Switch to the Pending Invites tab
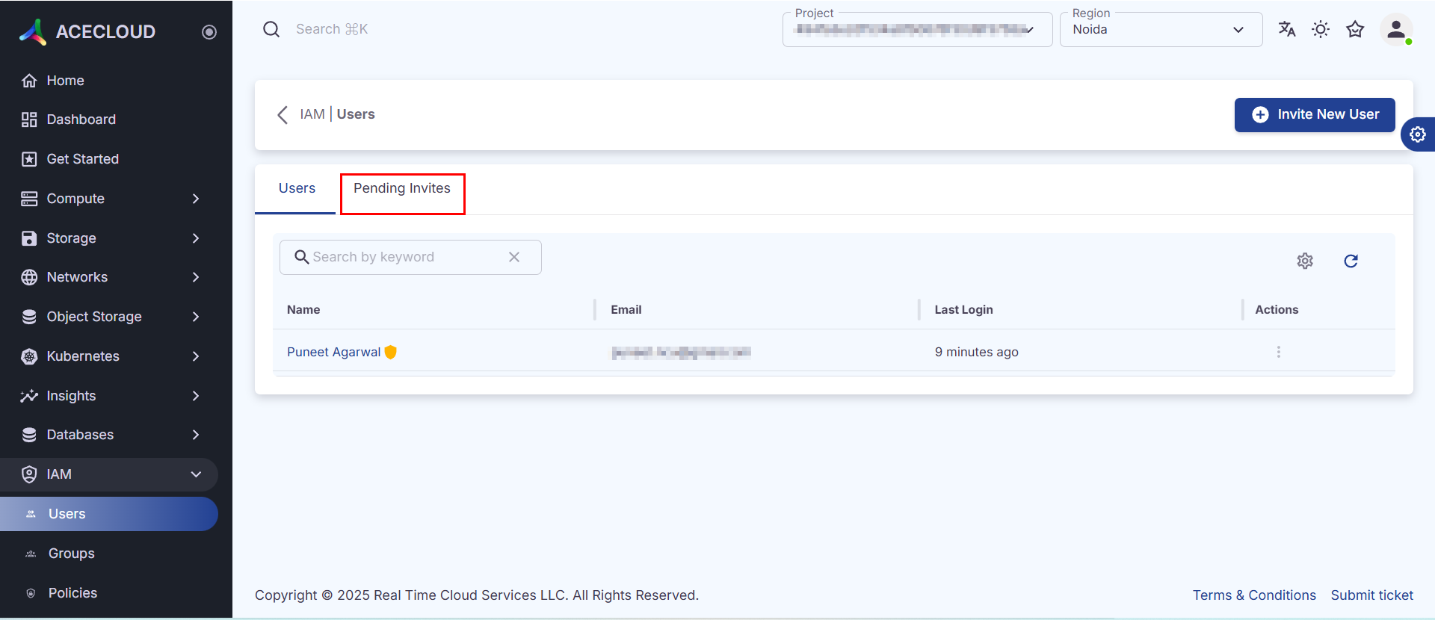The height and width of the screenshot is (620, 1435). (x=402, y=189)
